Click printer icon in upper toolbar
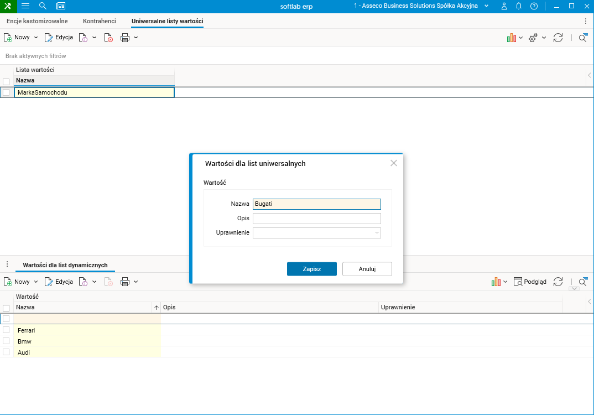The width and height of the screenshot is (594, 415). point(125,38)
